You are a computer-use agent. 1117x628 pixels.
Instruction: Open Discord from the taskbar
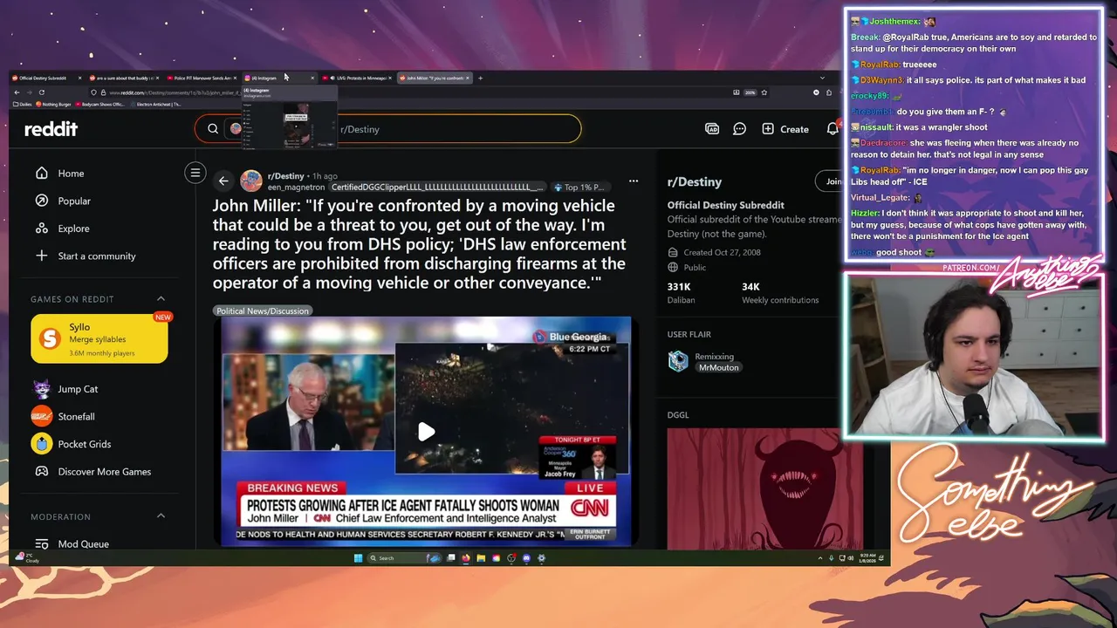click(526, 558)
